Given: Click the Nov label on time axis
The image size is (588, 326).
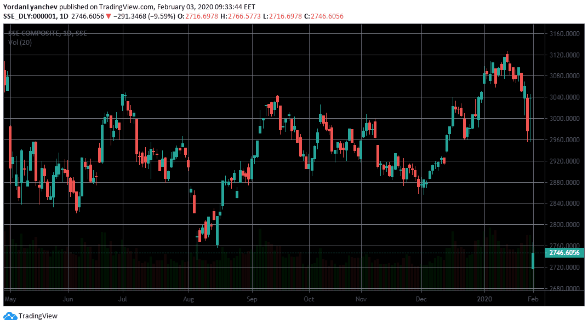Looking at the screenshot, I should (x=361, y=299).
